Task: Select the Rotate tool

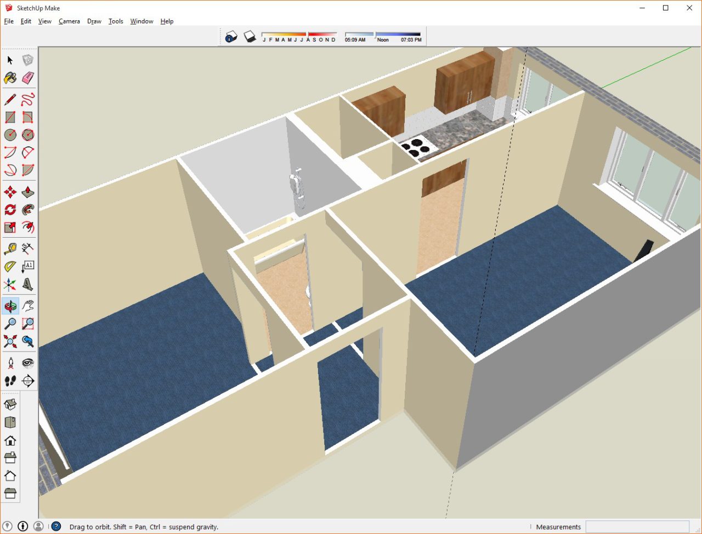Action: tap(9, 209)
